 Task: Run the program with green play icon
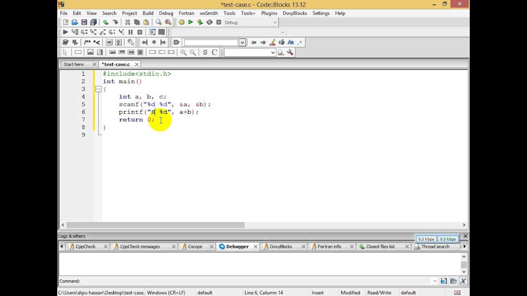click(191, 22)
